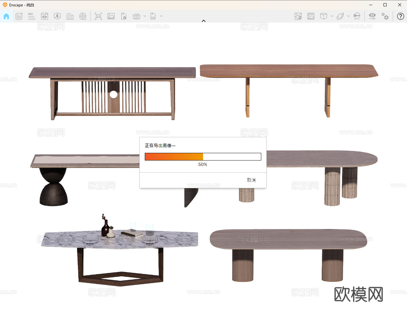Click the 50% export progress bar
Image resolution: width=407 pixels, height=328 pixels.
203,157
